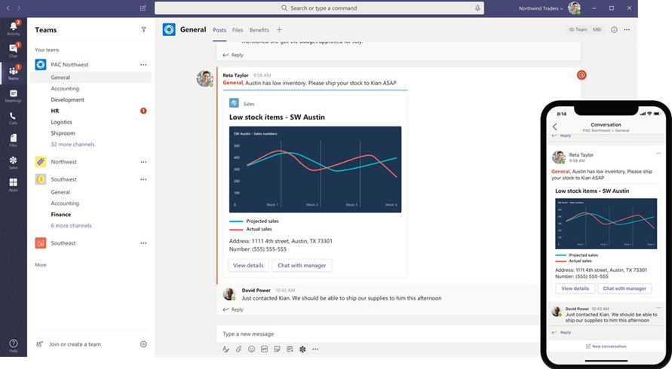
Task: Open the Calls app icon
Action: tap(13, 117)
